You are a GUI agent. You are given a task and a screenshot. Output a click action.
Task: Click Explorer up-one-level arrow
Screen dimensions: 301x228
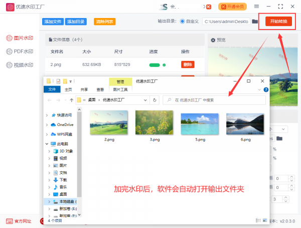(x=72, y=100)
